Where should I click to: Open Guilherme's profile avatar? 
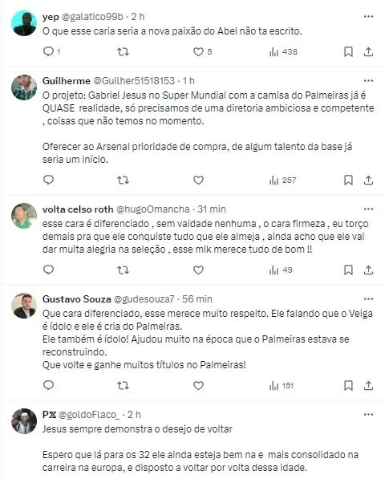pyautogui.click(x=24, y=87)
